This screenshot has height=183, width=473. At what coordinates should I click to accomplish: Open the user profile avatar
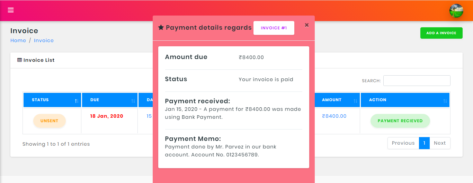pos(456,11)
